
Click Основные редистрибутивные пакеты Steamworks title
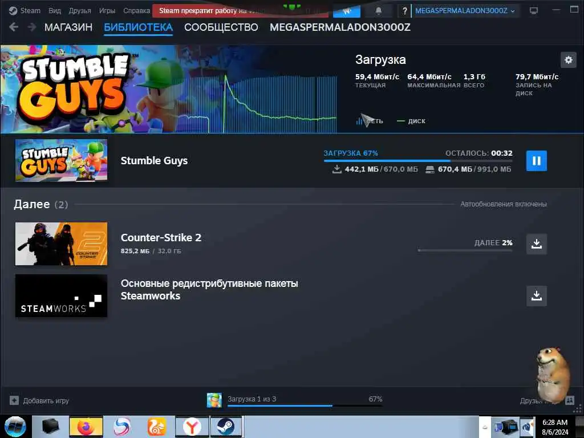(209, 289)
